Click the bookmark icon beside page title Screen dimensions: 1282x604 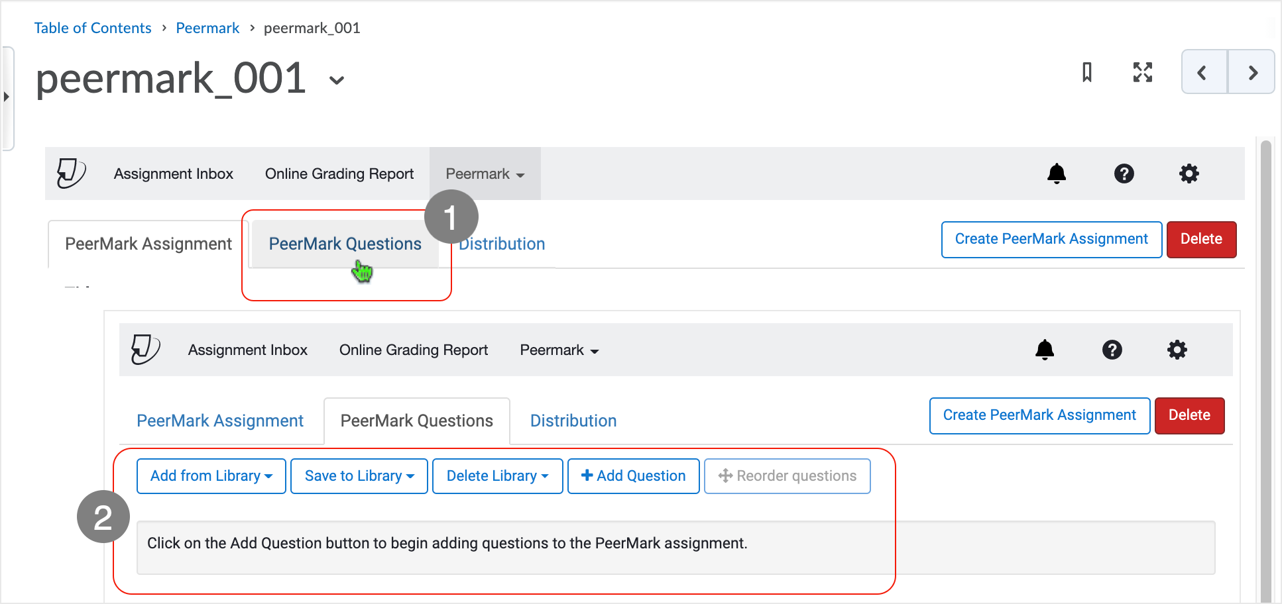pos(1086,72)
